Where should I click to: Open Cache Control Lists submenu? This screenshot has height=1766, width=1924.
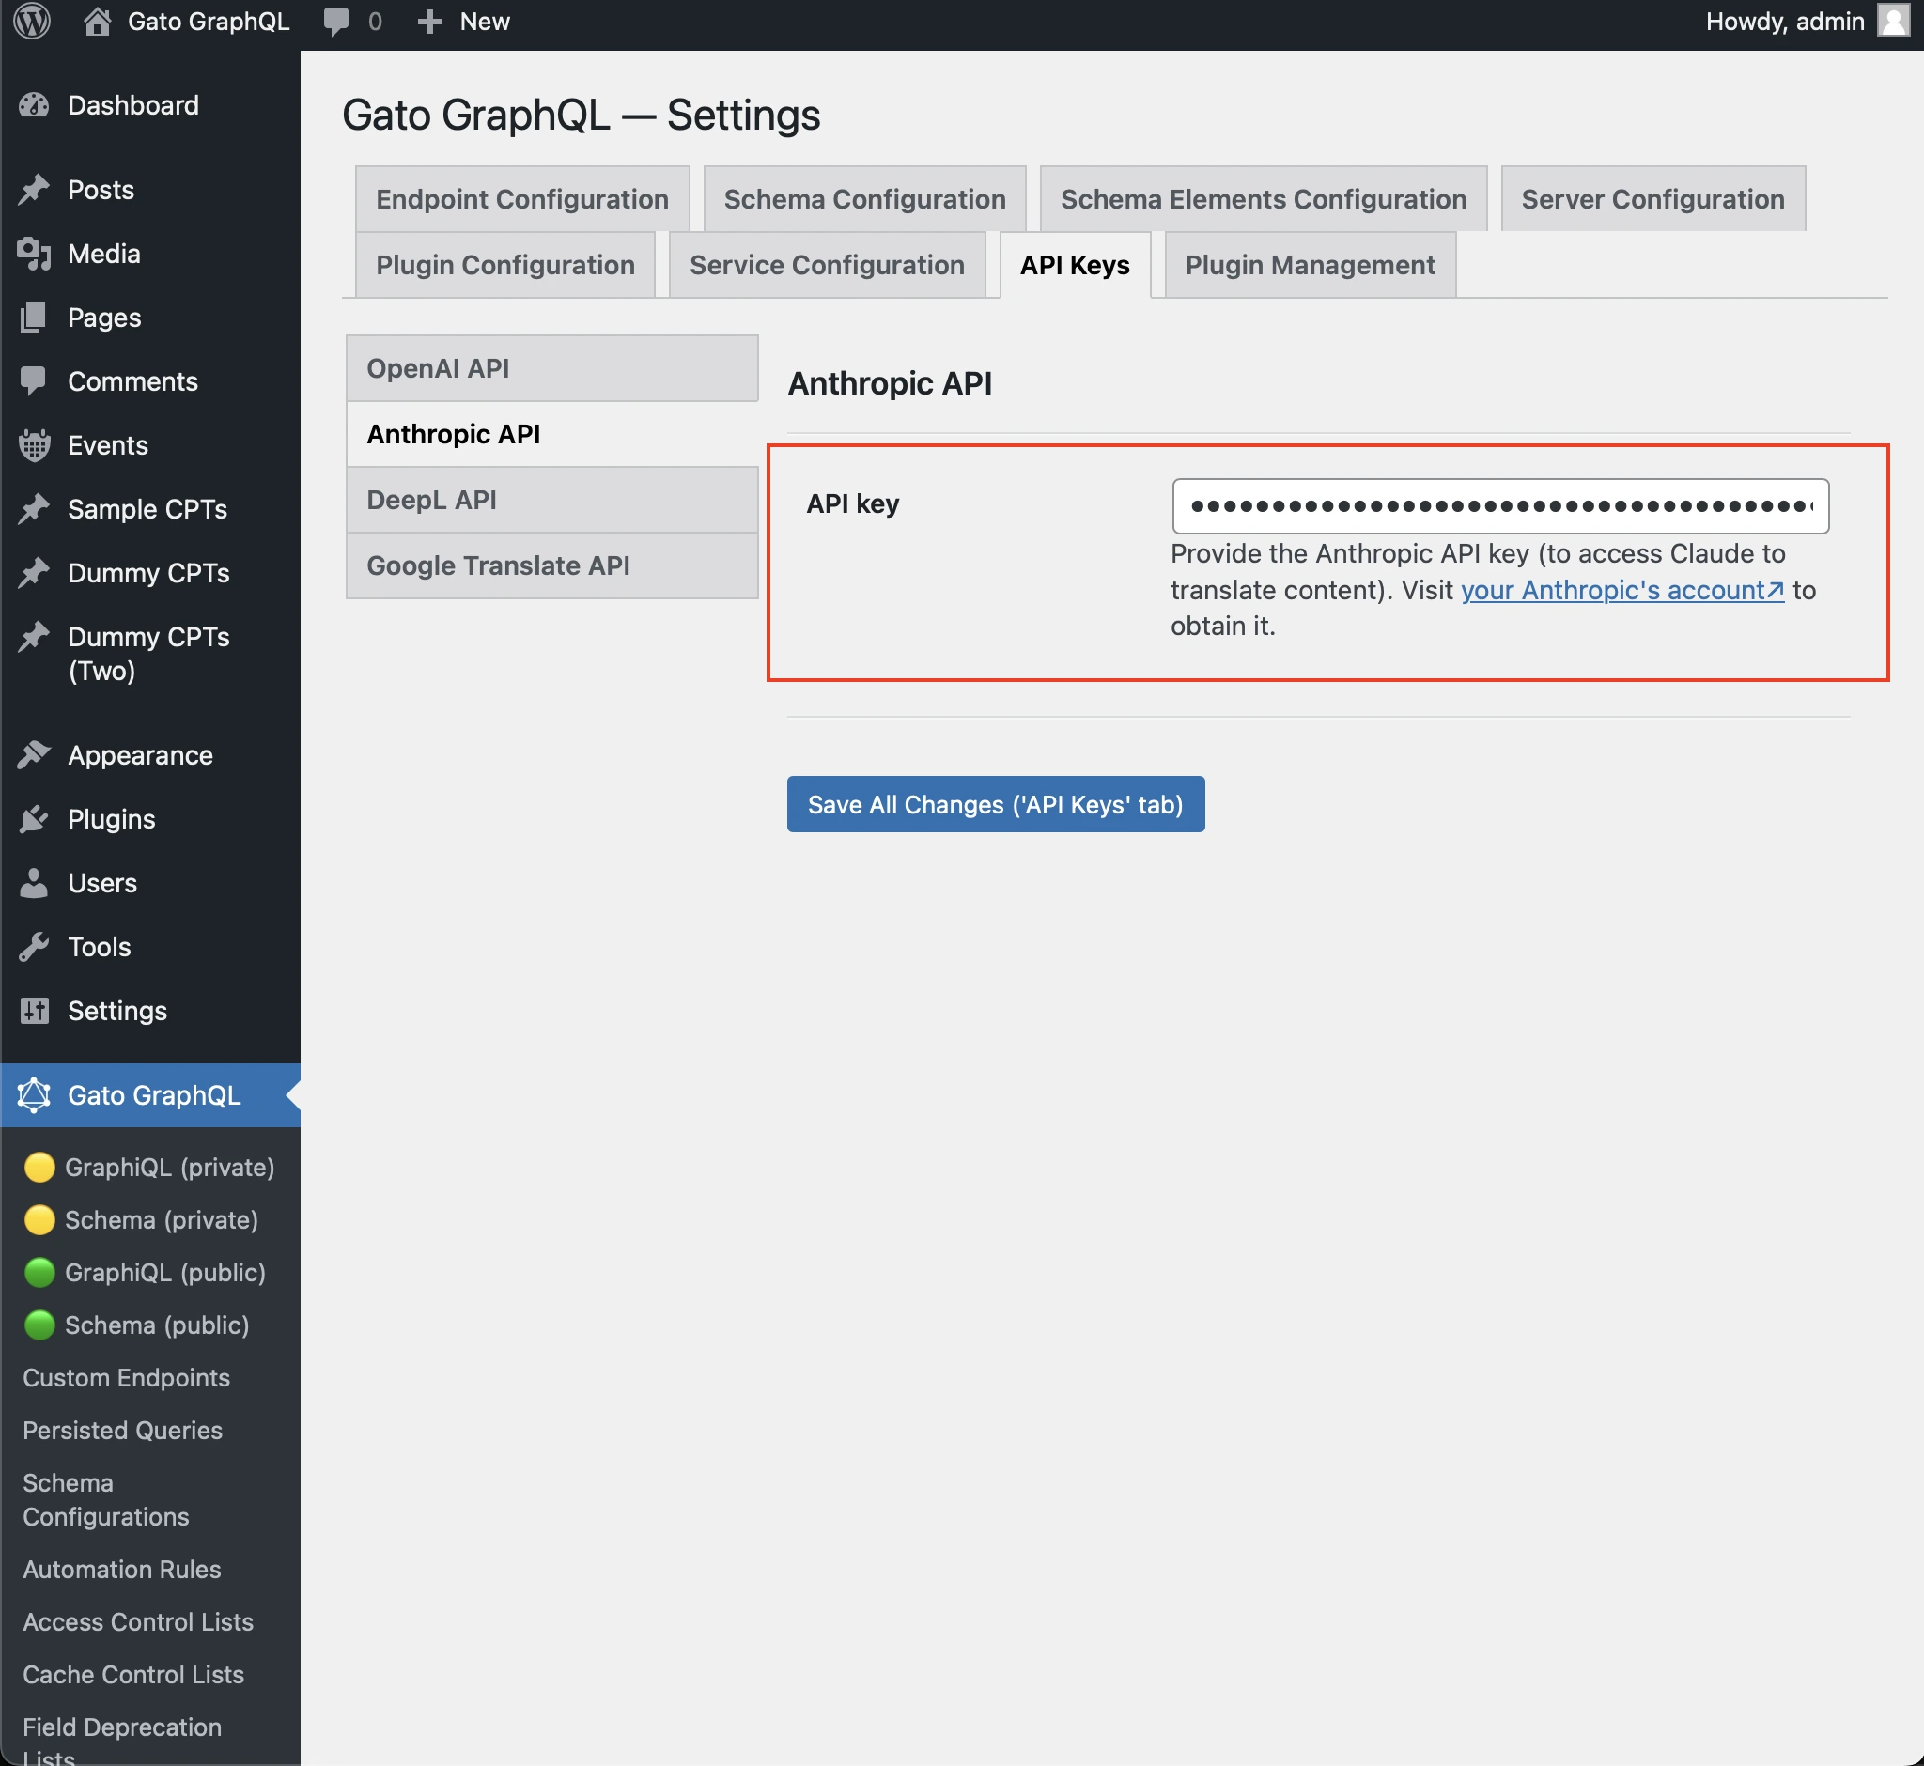(x=132, y=1674)
